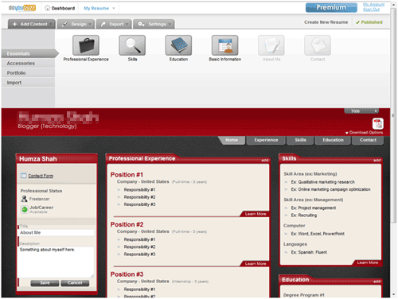Click the Position #2 heading
The height and width of the screenshot is (299, 398).
[x=127, y=224]
